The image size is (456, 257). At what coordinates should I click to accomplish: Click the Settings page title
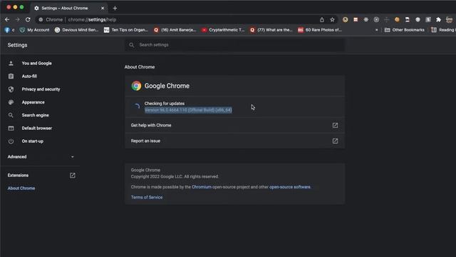tap(17, 45)
